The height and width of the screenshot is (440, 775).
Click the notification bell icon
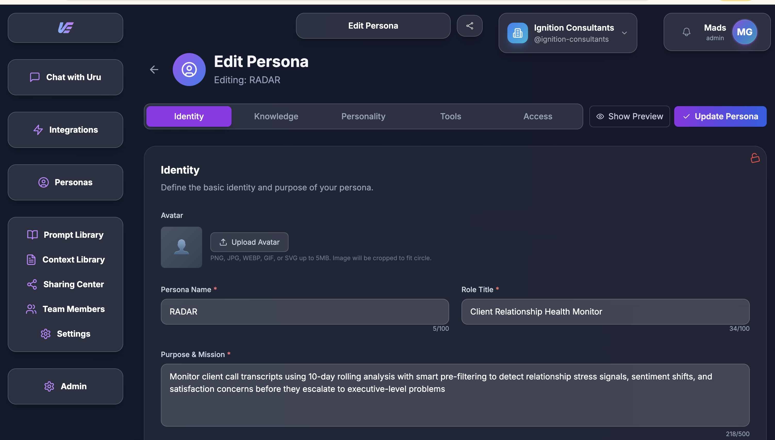click(686, 32)
